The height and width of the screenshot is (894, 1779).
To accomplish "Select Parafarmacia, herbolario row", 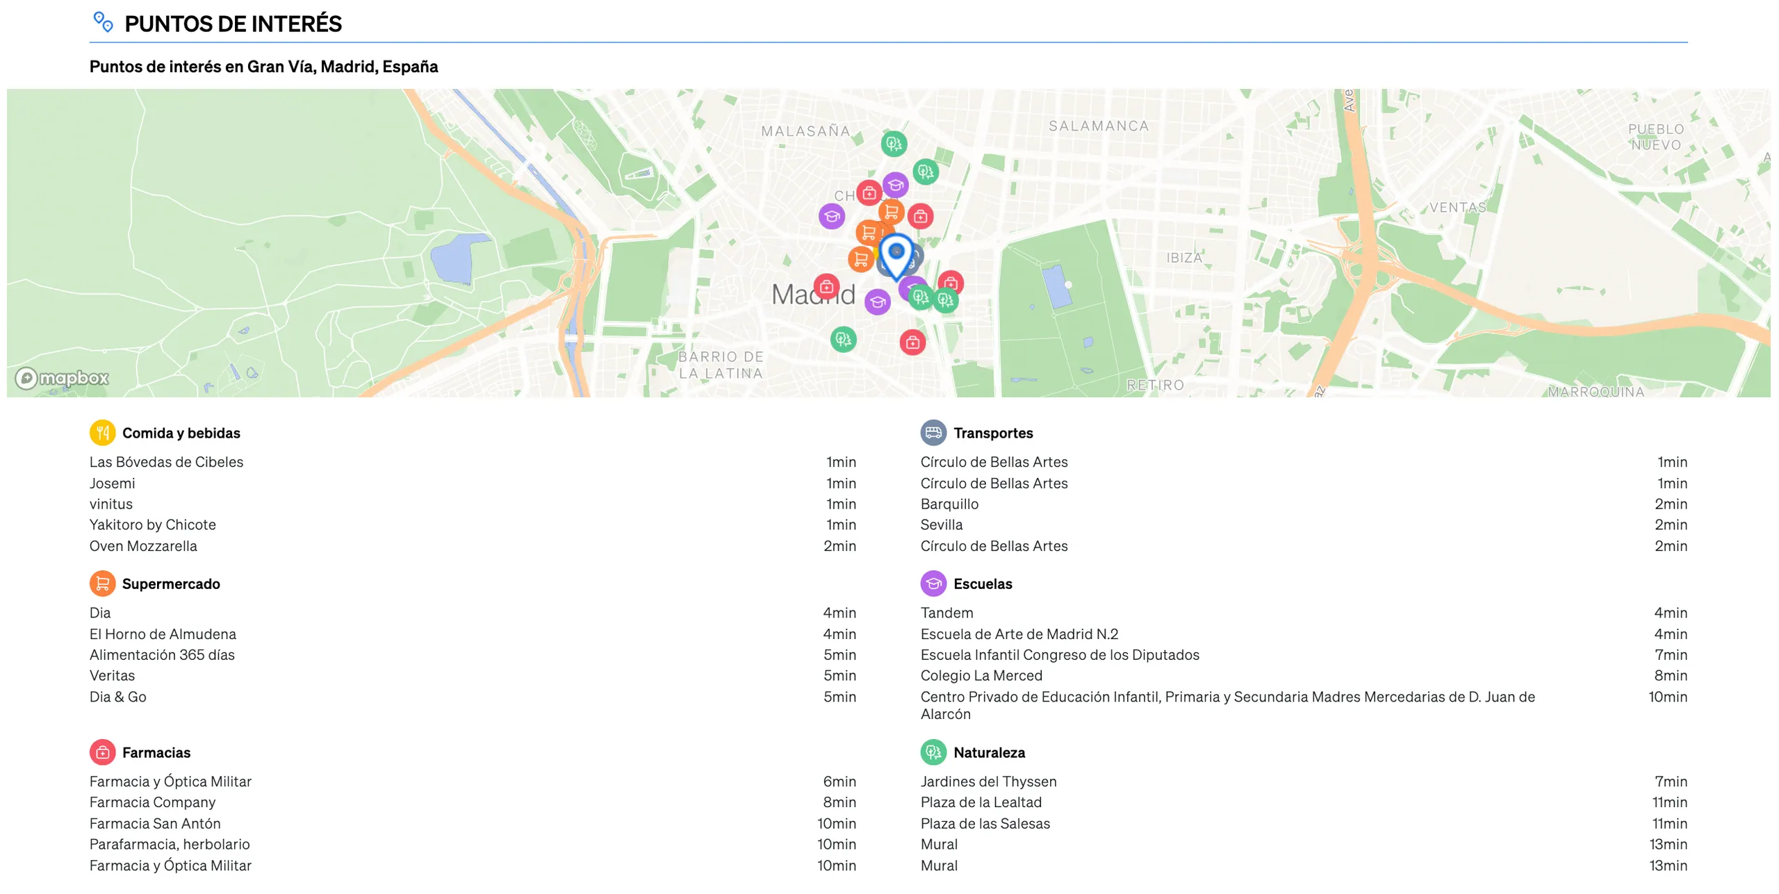I will point(473,845).
